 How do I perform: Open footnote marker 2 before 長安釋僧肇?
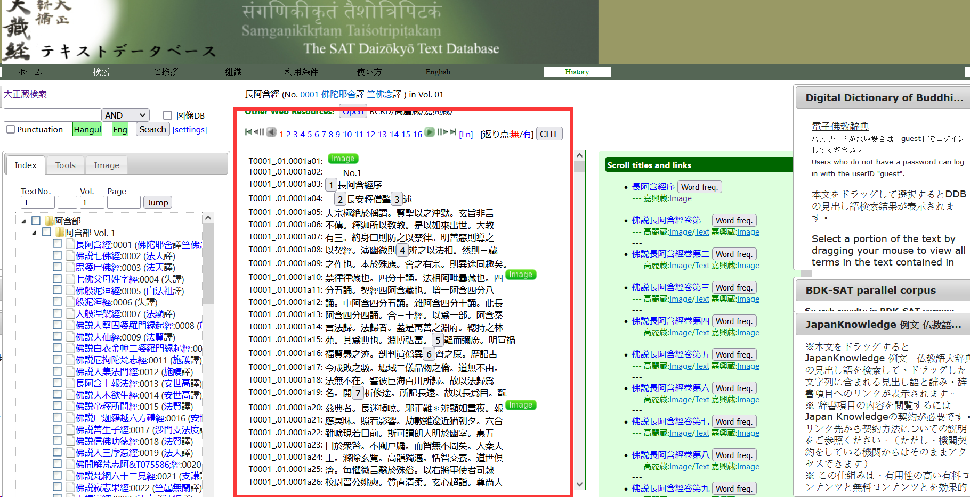[341, 199]
